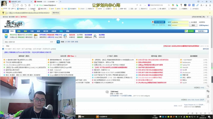Click the yellow box category icon
Image resolution: width=213 pixels, height=119 pixels.
(36, 36)
